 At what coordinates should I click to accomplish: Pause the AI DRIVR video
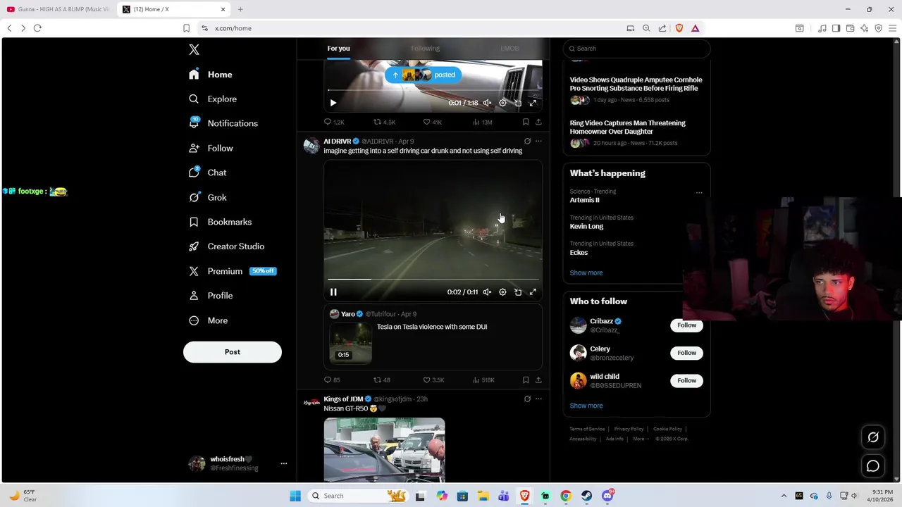(x=333, y=292)
